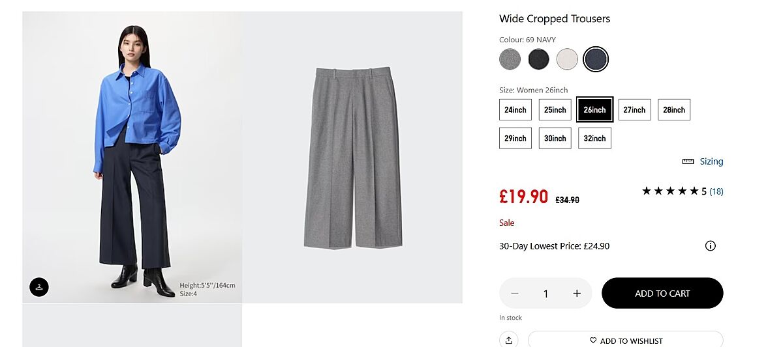Decrease quantity with the minus button
The height and width of the screenshot is (347, 783).
515,294
